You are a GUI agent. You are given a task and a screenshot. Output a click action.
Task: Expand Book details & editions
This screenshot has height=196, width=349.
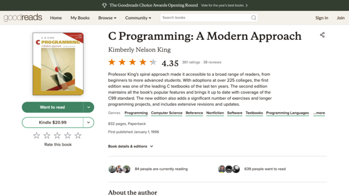tap(131, 146)
